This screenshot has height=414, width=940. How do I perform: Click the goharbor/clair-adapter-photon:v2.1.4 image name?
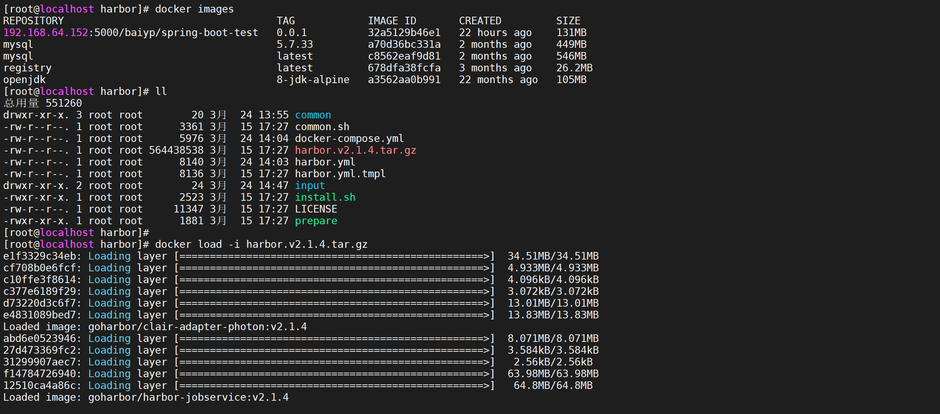pos(197,327)
